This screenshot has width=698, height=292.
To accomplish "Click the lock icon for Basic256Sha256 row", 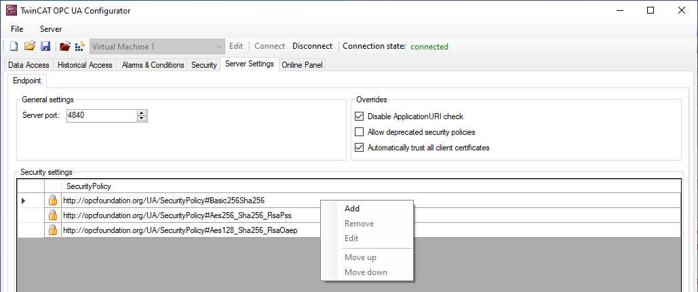I will coord(52,201).
